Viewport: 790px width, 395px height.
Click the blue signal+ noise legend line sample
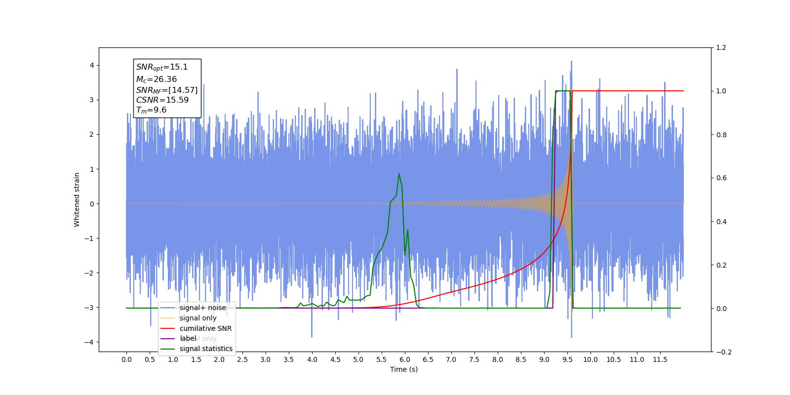point(168,308)
